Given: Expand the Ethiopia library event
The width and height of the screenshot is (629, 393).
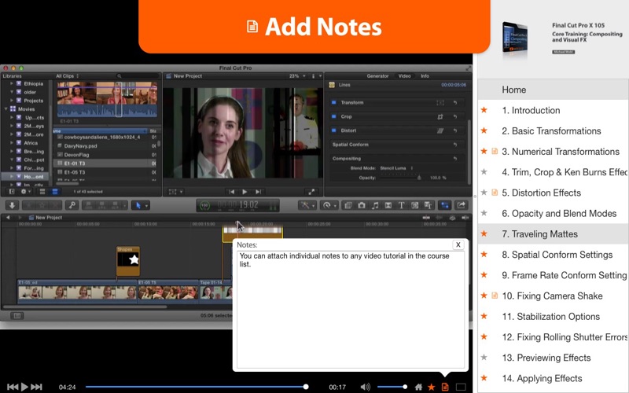Looking at the screenshot, I should (x=12, y=83).
